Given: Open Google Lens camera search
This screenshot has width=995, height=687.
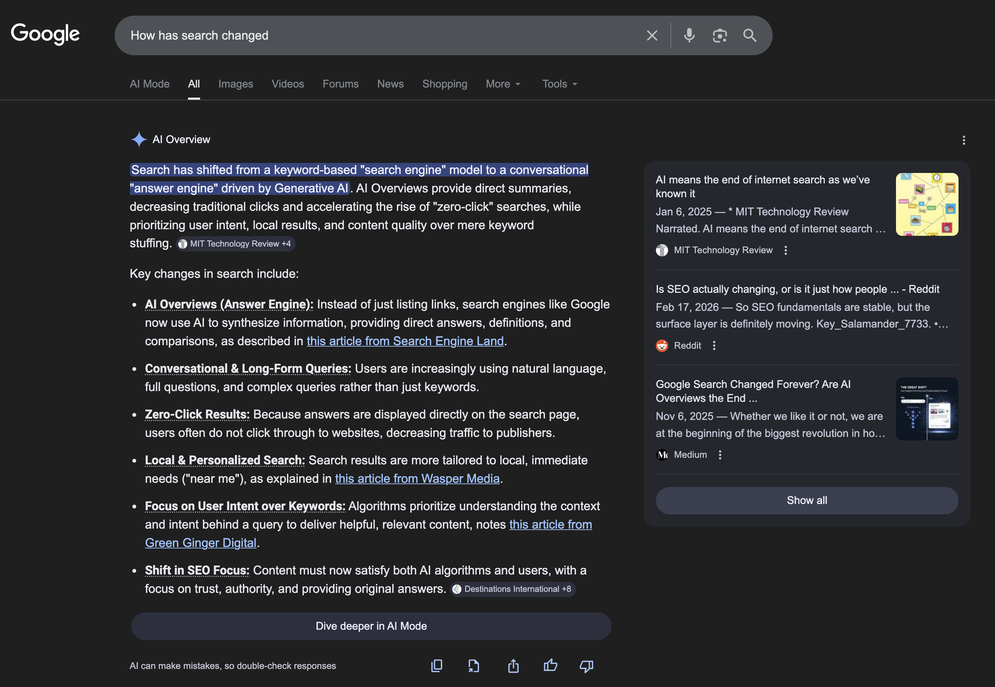Looking at the screenshot, I should coord(720,35).
